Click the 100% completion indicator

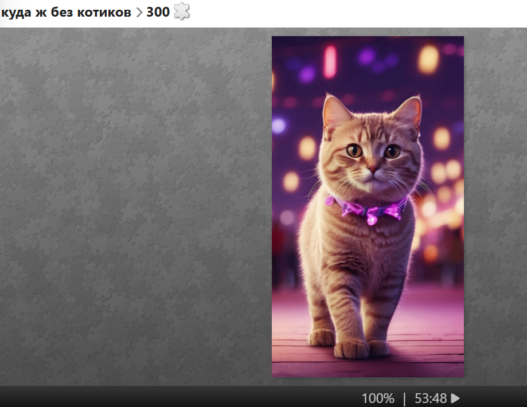tap(377, 398)
